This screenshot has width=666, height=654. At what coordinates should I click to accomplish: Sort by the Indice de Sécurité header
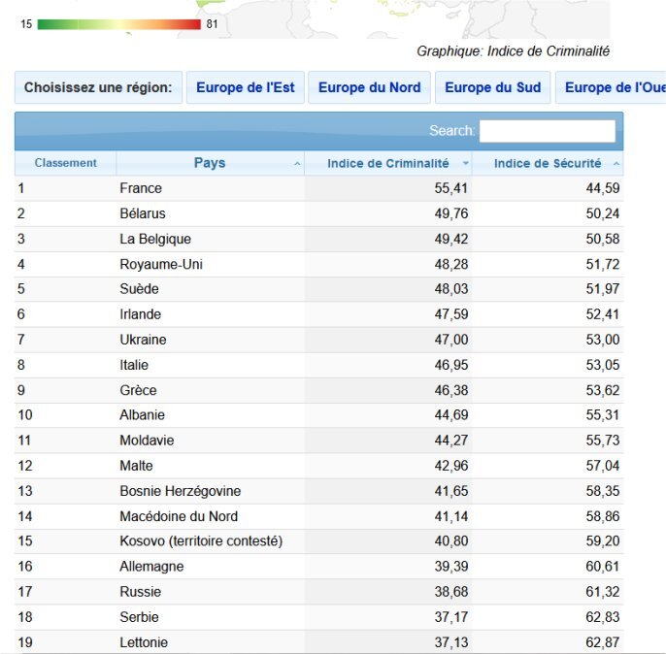(x=548, y=163)
